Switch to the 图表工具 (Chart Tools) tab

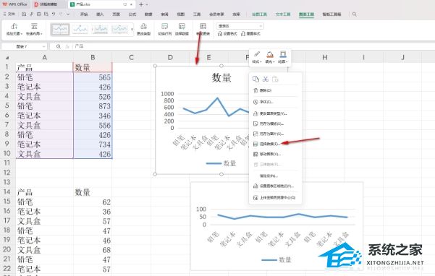pos(307,14)
